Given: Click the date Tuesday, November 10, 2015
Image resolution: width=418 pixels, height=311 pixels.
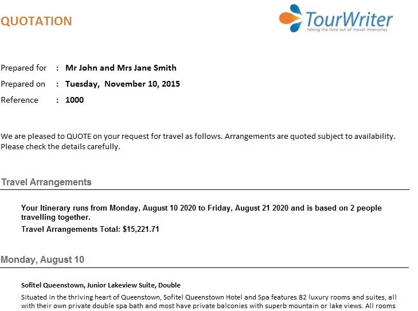Looking at the screenshot, I should click(123, 84).
